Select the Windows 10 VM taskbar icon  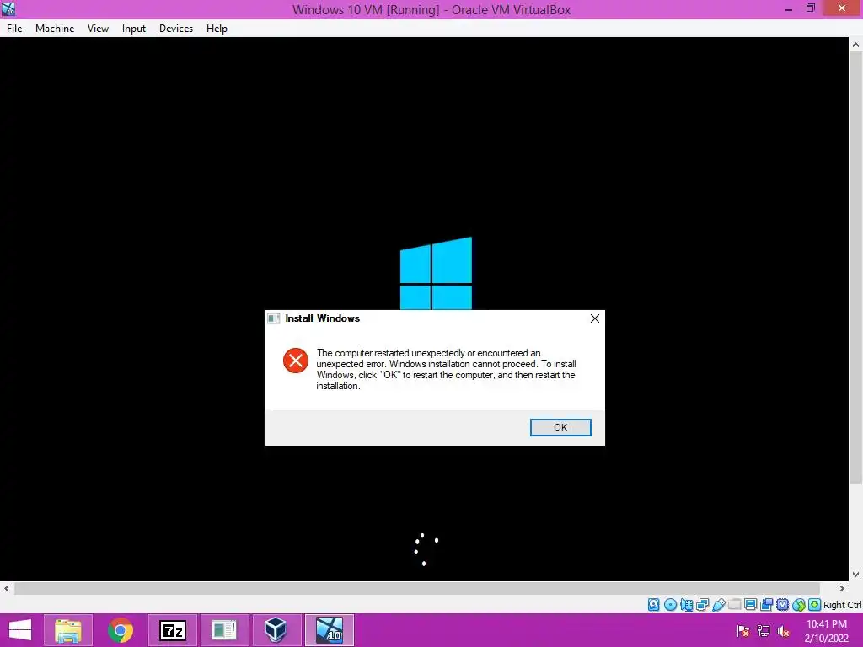(x=330, y=630)
